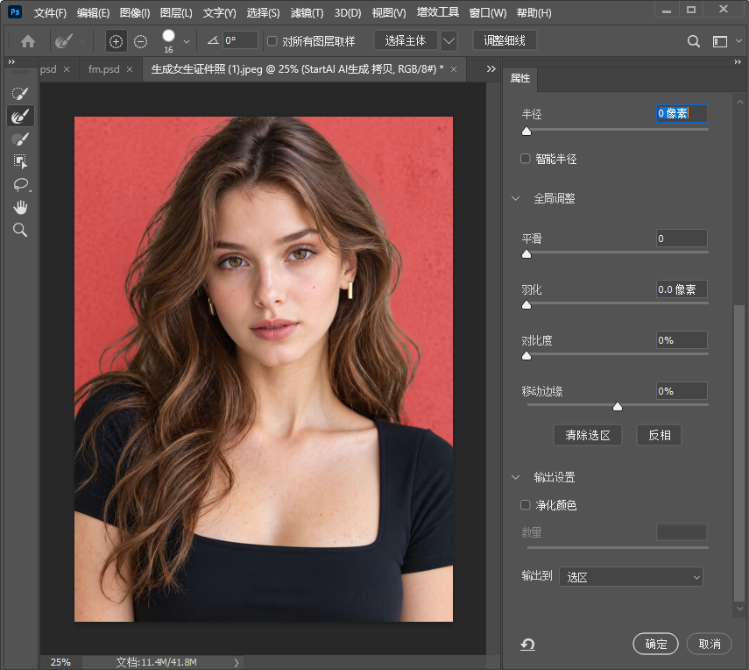Collapse the 输出设置 section
Screen dimensions: 749x670
click(516, 477)
